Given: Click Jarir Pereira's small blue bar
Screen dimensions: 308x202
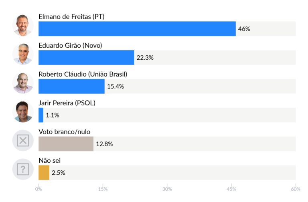Looking at the screenshot, I should [x=41, y=115].
